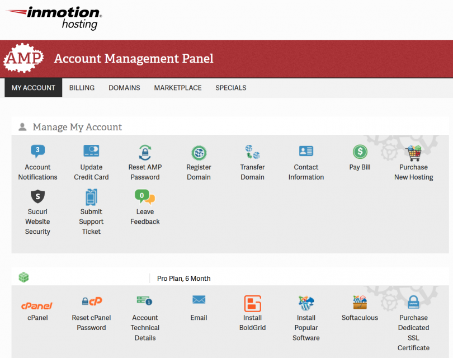This screenshot has width=453, height=358.
Task: Open Install BoldGrid
Action: tap(252, 305)
